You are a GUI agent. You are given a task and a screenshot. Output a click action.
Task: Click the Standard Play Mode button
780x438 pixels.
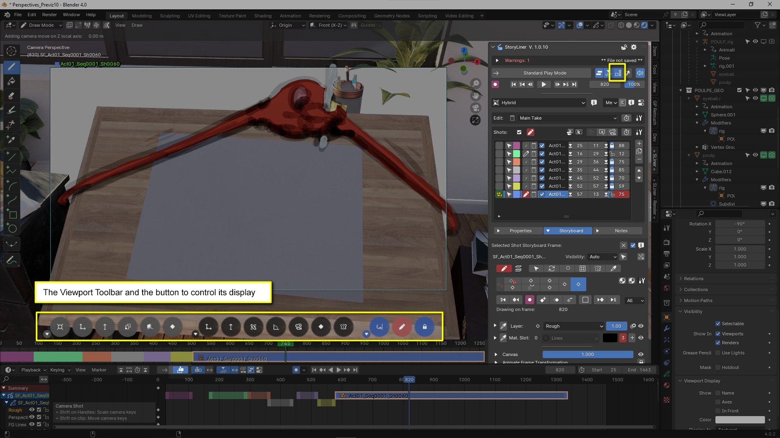pyautogui.click(x=544, y=73)
